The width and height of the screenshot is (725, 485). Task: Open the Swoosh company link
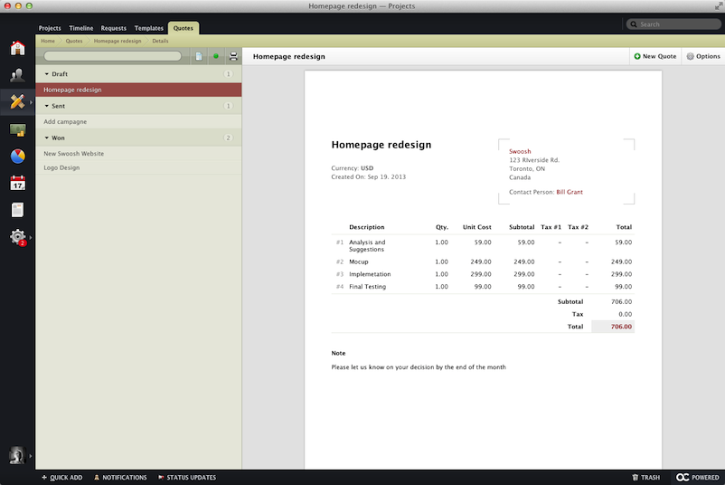tap(520, 151)
